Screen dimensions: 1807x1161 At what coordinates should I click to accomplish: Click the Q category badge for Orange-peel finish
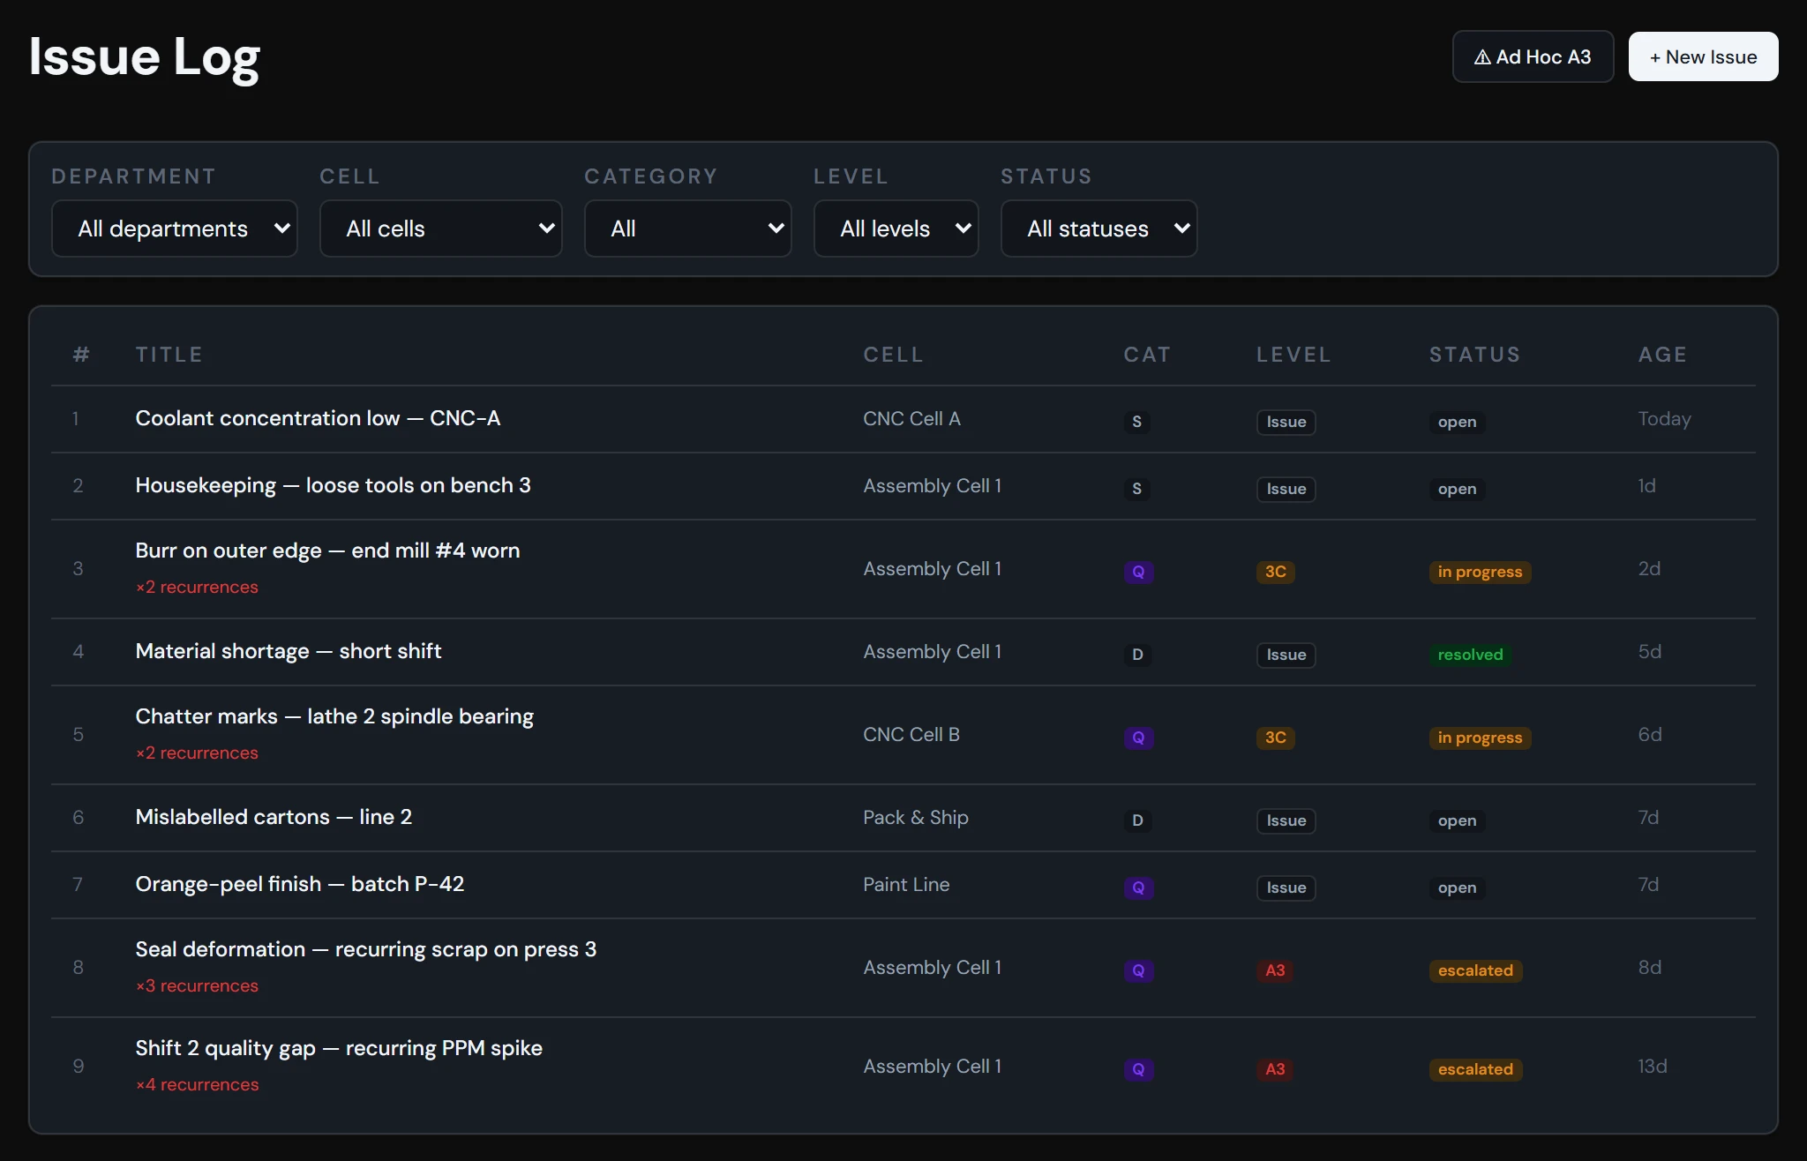point(1138,888)
